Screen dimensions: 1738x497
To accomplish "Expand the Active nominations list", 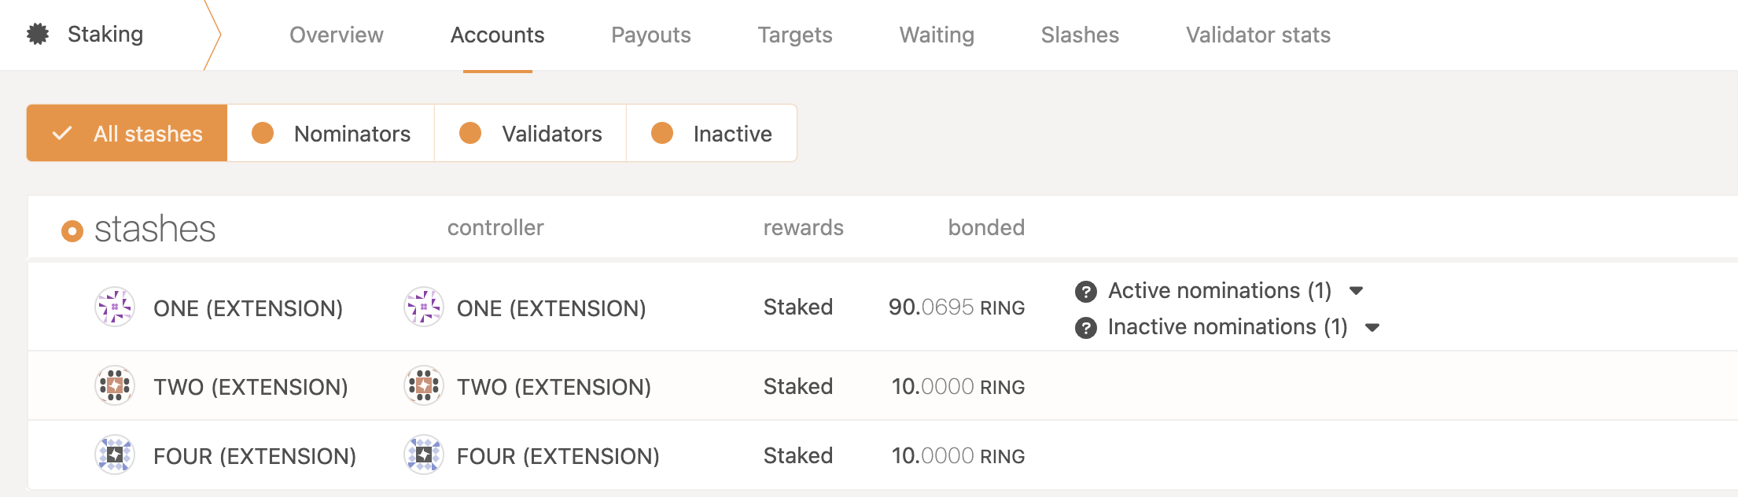I will (x=1357, y=291).
